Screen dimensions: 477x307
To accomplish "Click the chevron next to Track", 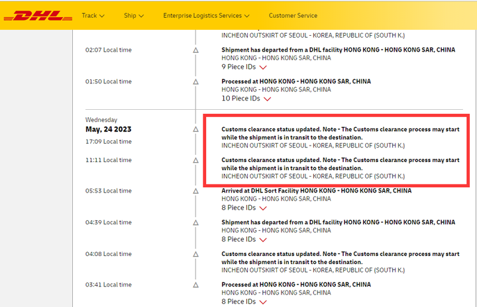I will (102, 16).
